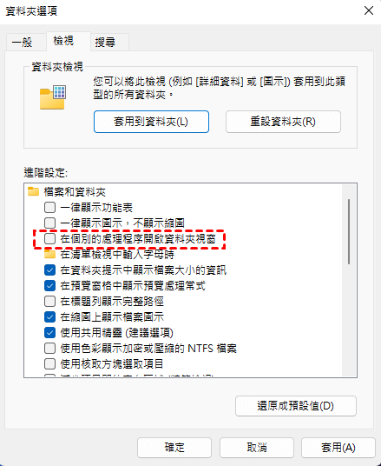The image size is (381, 466).
Task: Check 一律顯示圖示，不顯示縮圖
Action: click(49, 223)
